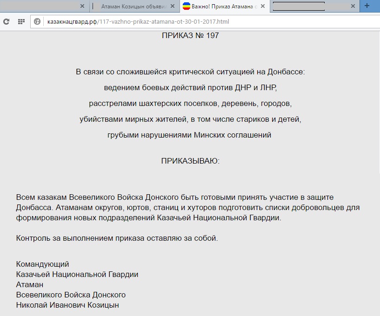Click the flag favicon on active tab

pos(186,7)
